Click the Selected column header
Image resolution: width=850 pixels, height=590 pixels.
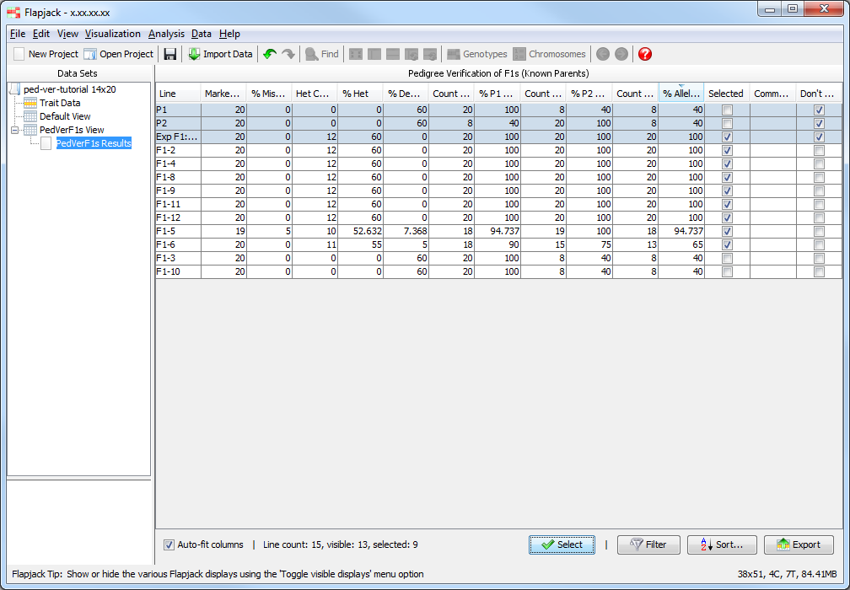click(x=726, y=94)
